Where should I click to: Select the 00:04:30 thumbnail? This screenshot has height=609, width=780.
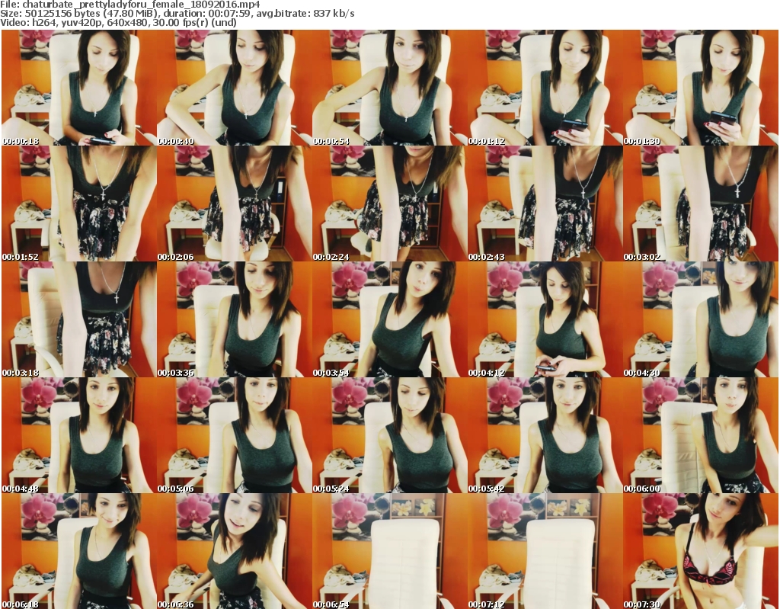(700, 319)
